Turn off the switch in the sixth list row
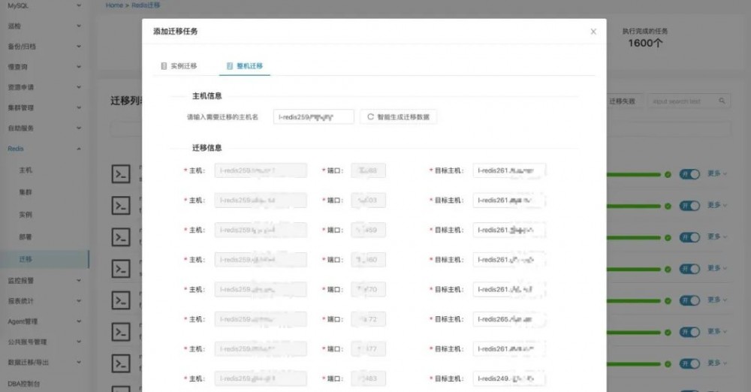Viewport: 751px width, 392px height. point(689,332)
